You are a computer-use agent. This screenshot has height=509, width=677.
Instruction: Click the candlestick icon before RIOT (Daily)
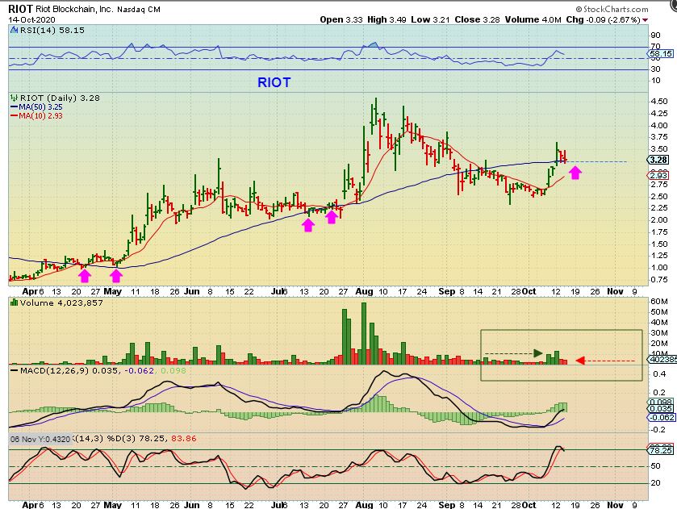pyautogui.click(x=15, y=98)
